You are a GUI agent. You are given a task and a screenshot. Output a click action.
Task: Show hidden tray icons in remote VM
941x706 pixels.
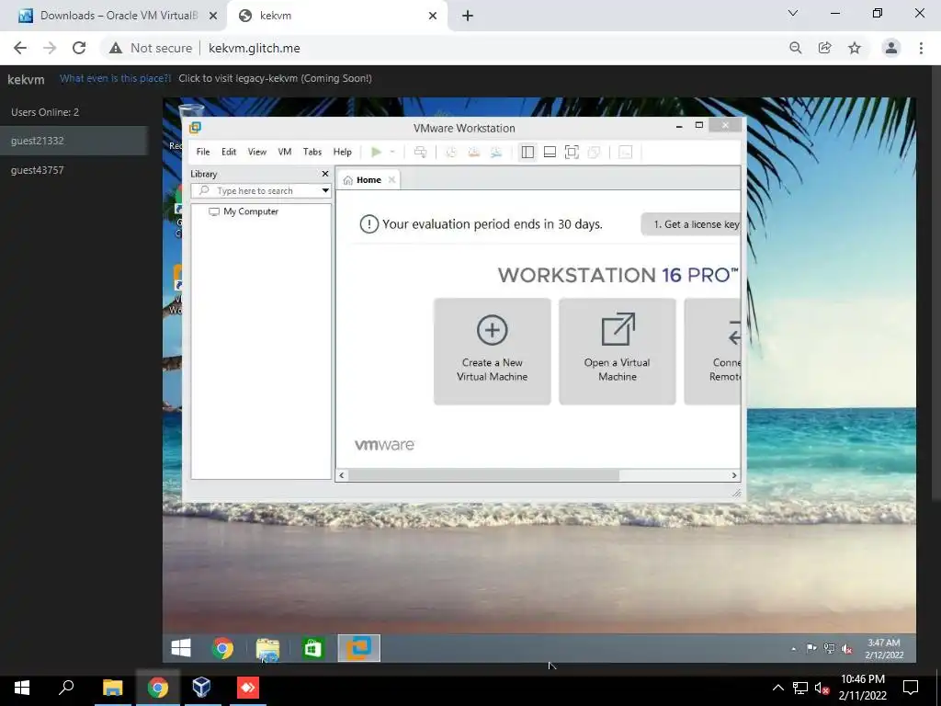coord(794,648)
